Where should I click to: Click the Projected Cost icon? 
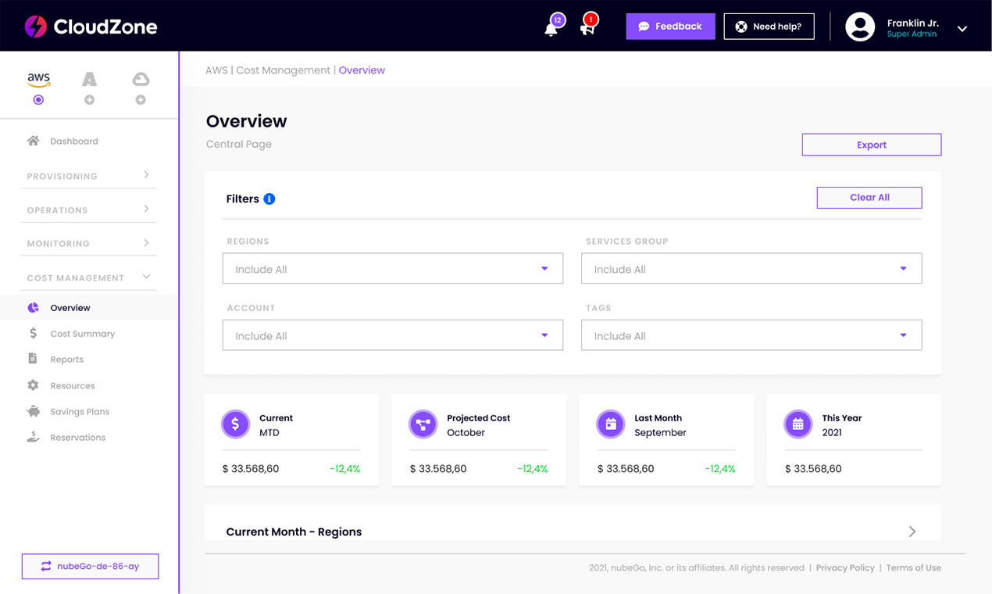[x=423, y=424]
